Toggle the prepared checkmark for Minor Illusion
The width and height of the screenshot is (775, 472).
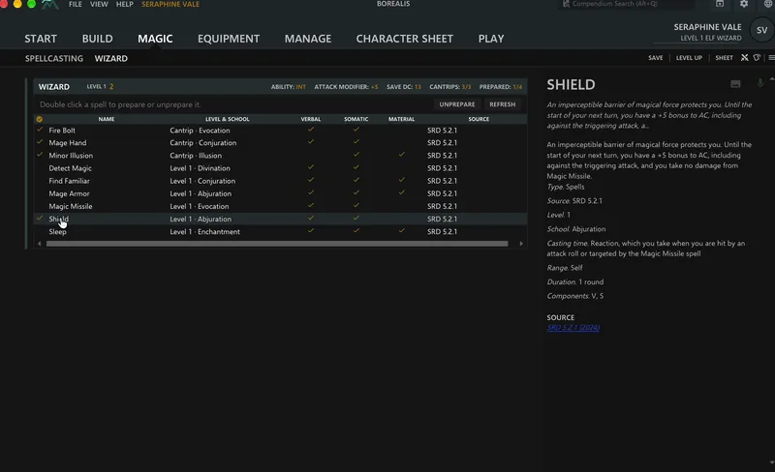pyautogui.click(x=40, y=155)
